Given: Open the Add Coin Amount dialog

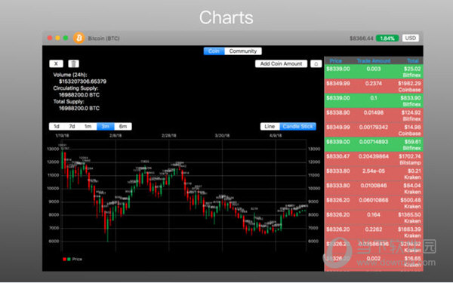Looking at the screenshot, I should click(281, 64).
